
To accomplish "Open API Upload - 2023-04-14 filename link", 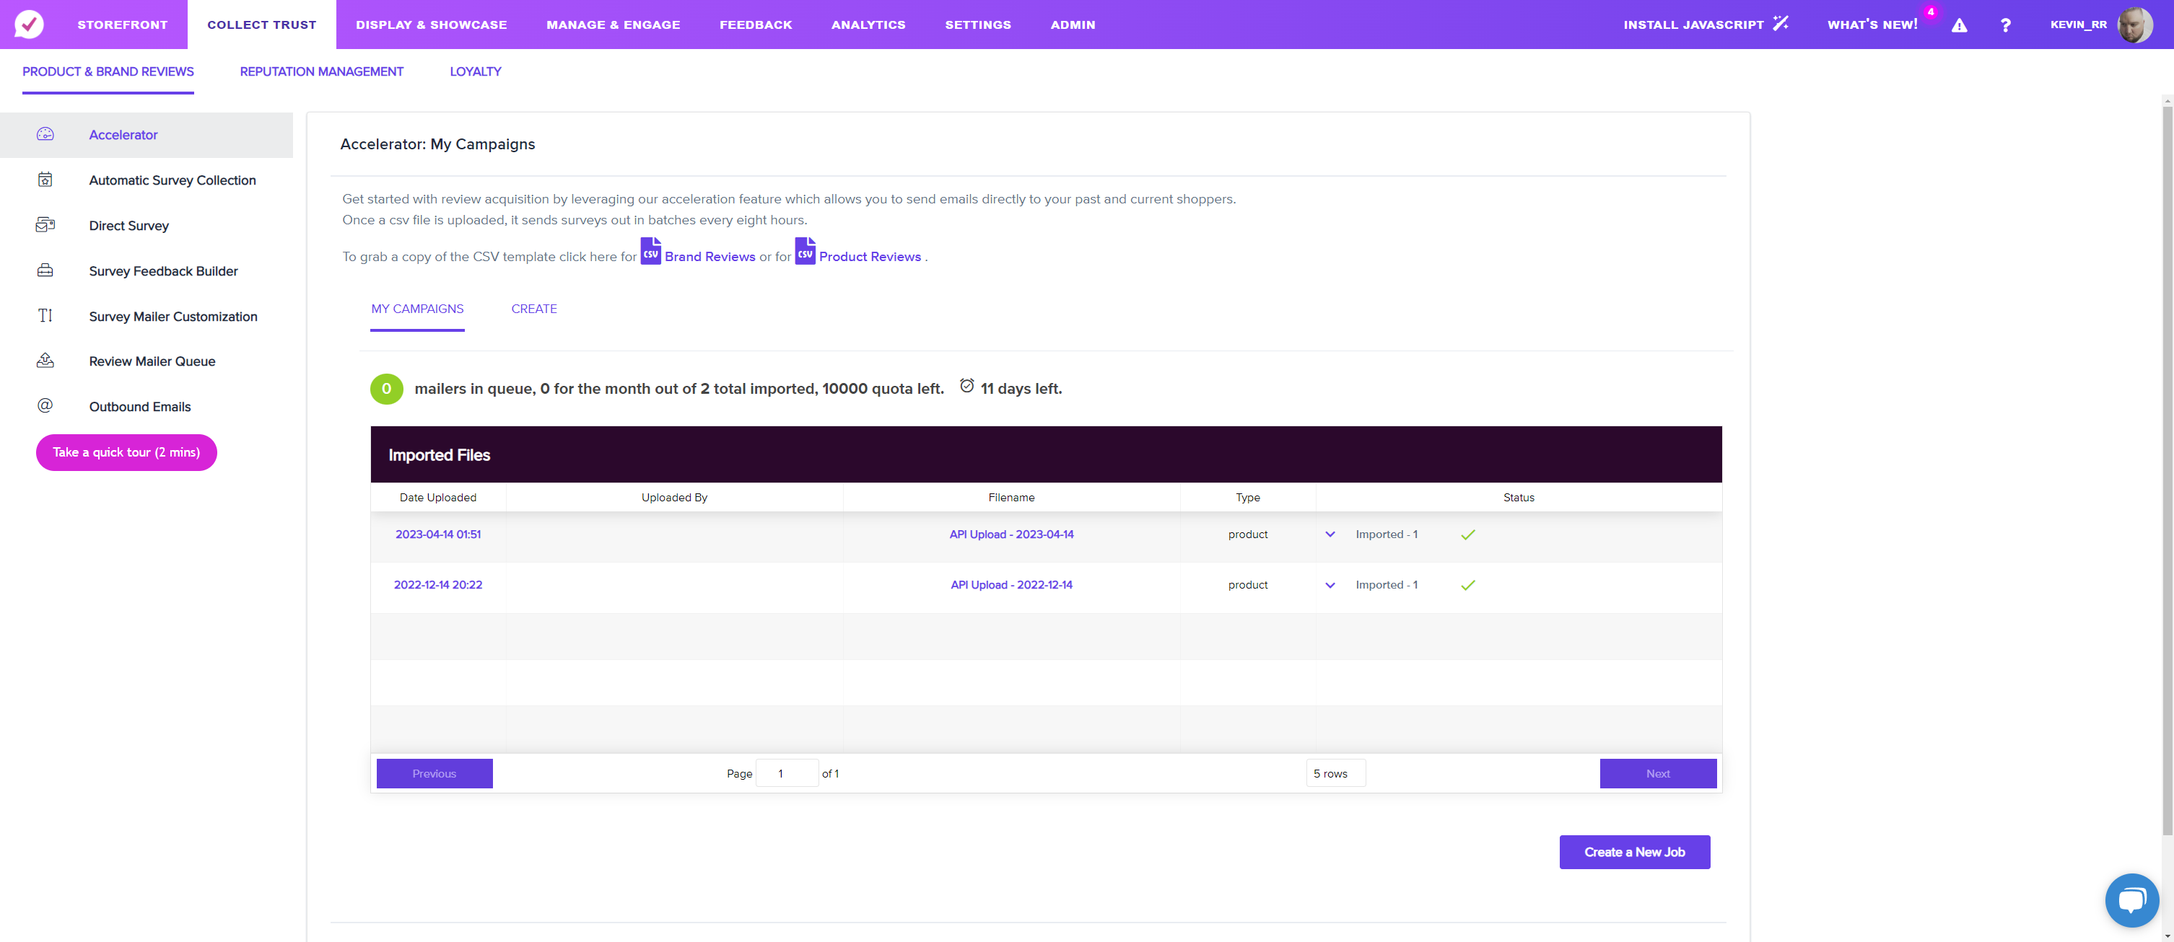I will point(1011,534).
